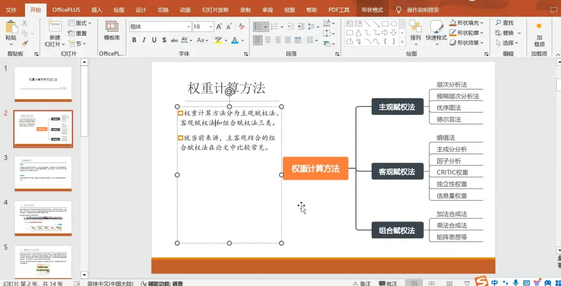Screen dimensions: 561x286
Task: Select the right arrow shape in gallery
Action: tap(385, 32)
